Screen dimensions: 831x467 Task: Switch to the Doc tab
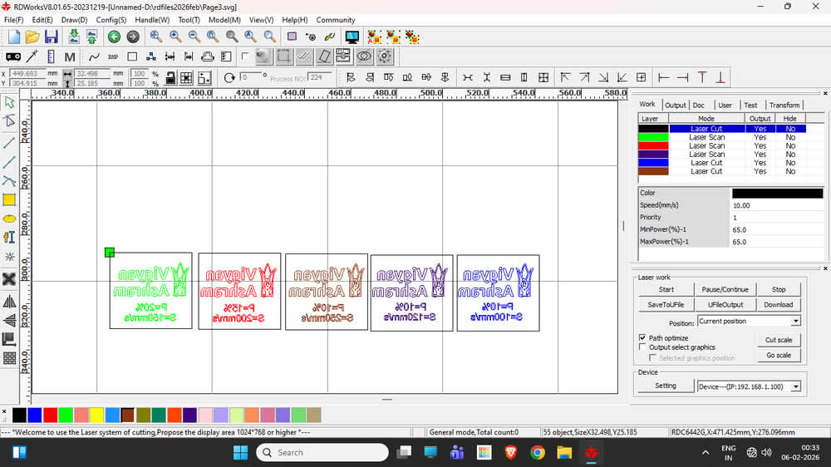[699, 105]
